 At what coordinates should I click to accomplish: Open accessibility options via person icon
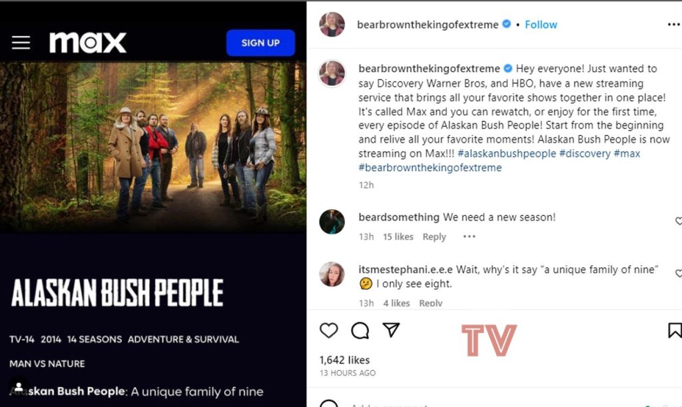tap(18, 387)
